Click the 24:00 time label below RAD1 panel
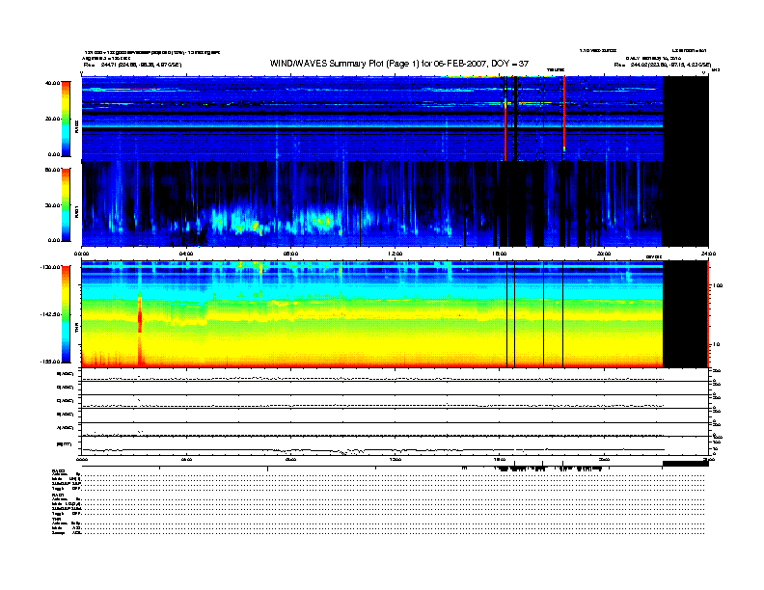 tap(706, 254)
